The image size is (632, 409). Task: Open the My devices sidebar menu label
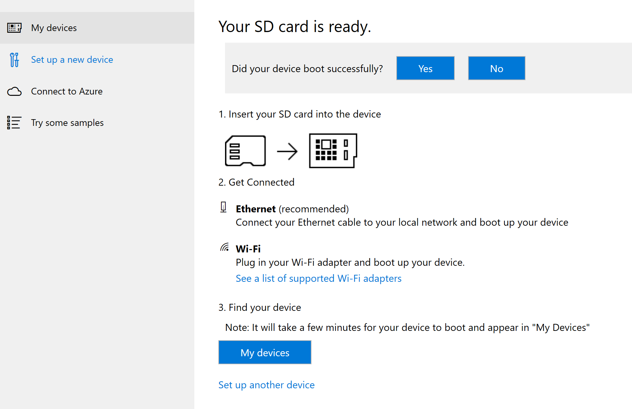[x=54, y=28]
